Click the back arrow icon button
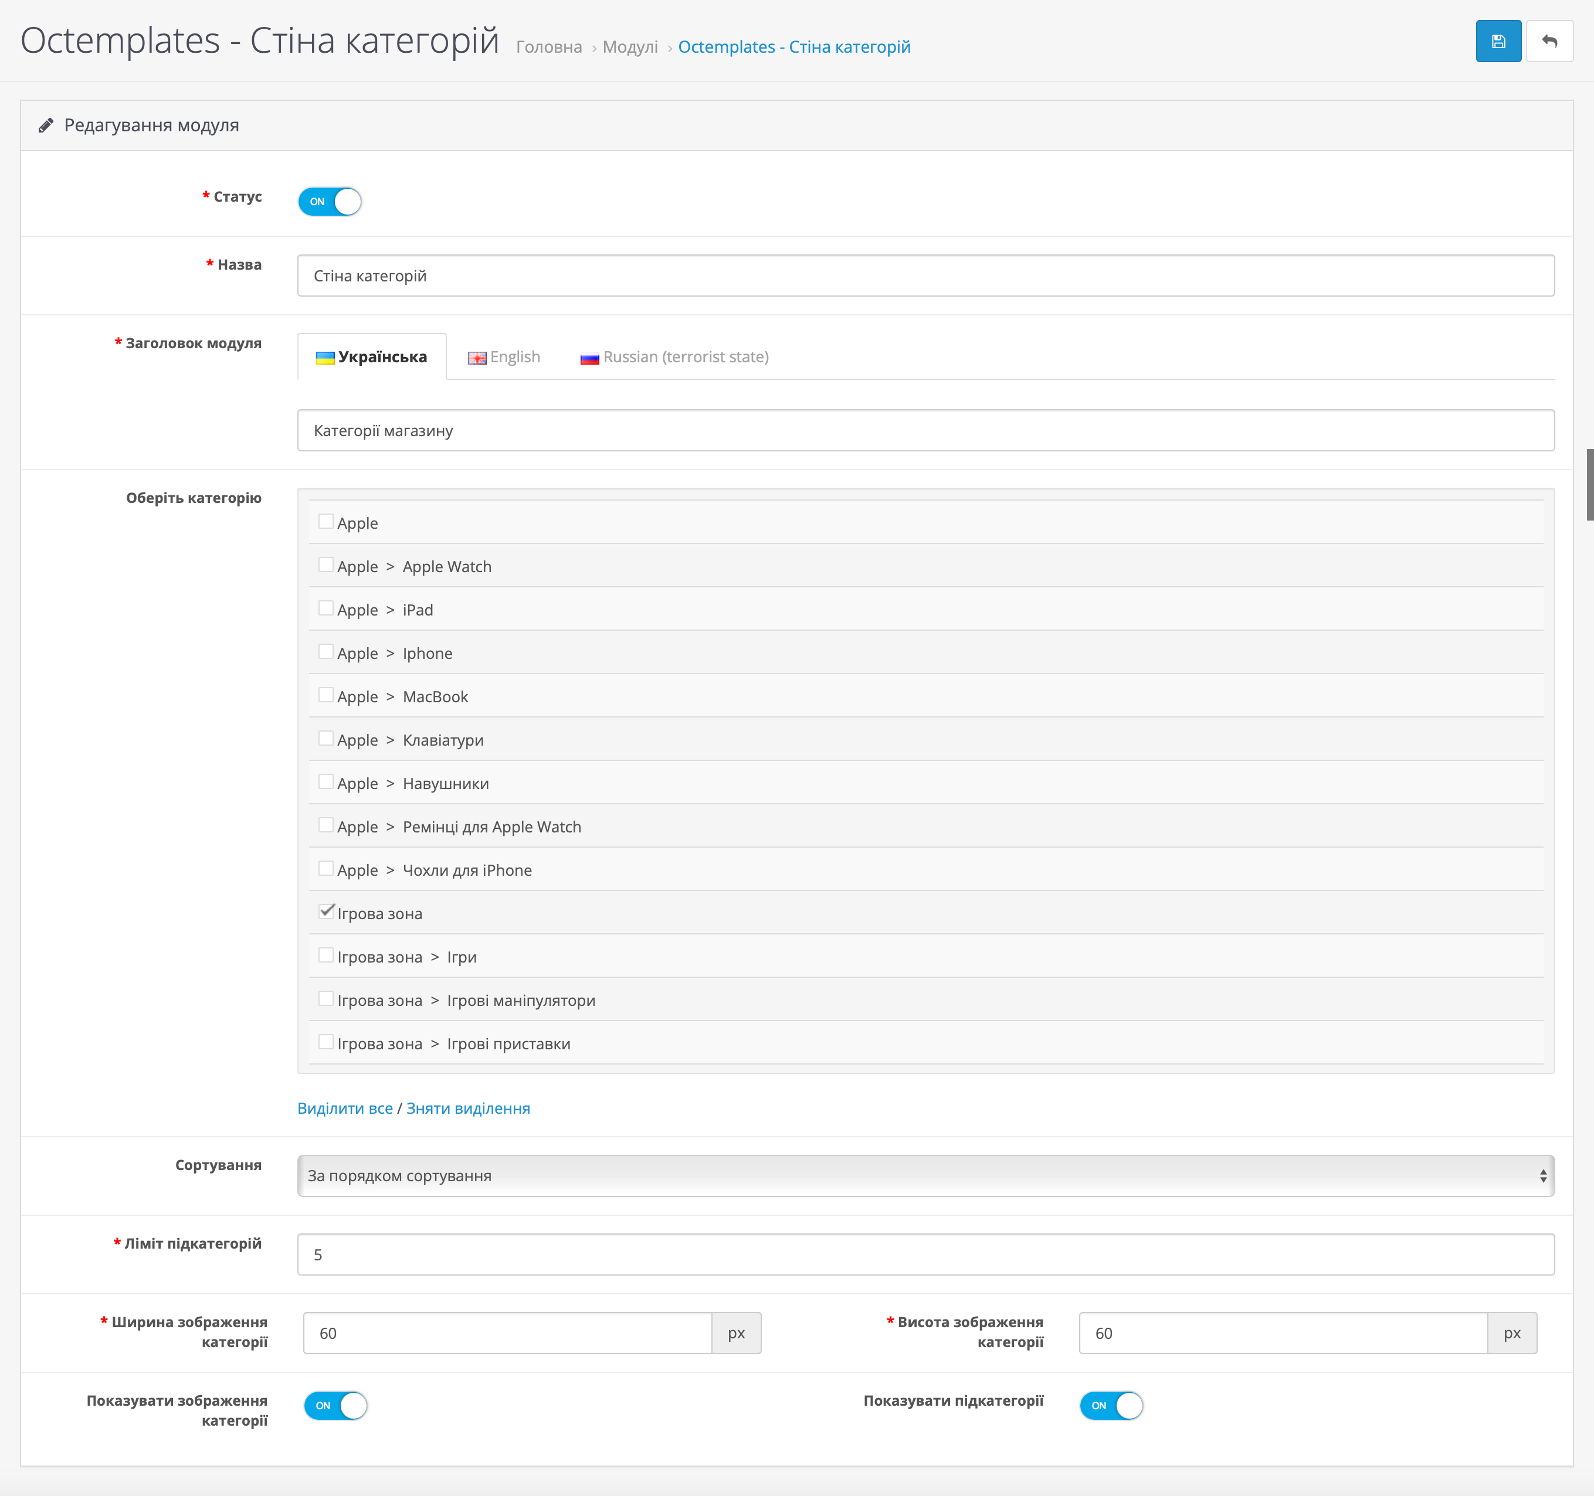The image size is (1594, 1496). 1549,42
